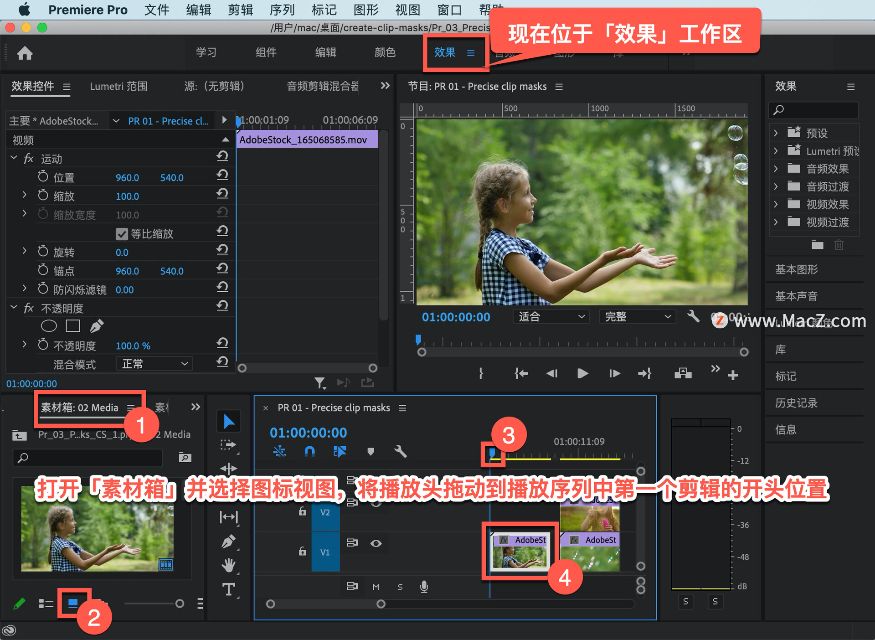Create a 4-point polygon opacity mask

coord(73,326)
